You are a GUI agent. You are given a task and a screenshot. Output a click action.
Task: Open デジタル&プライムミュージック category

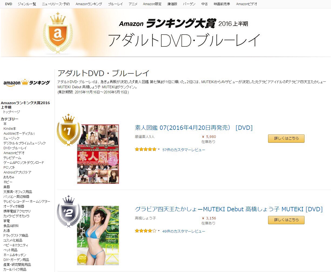tap(25, 143)
